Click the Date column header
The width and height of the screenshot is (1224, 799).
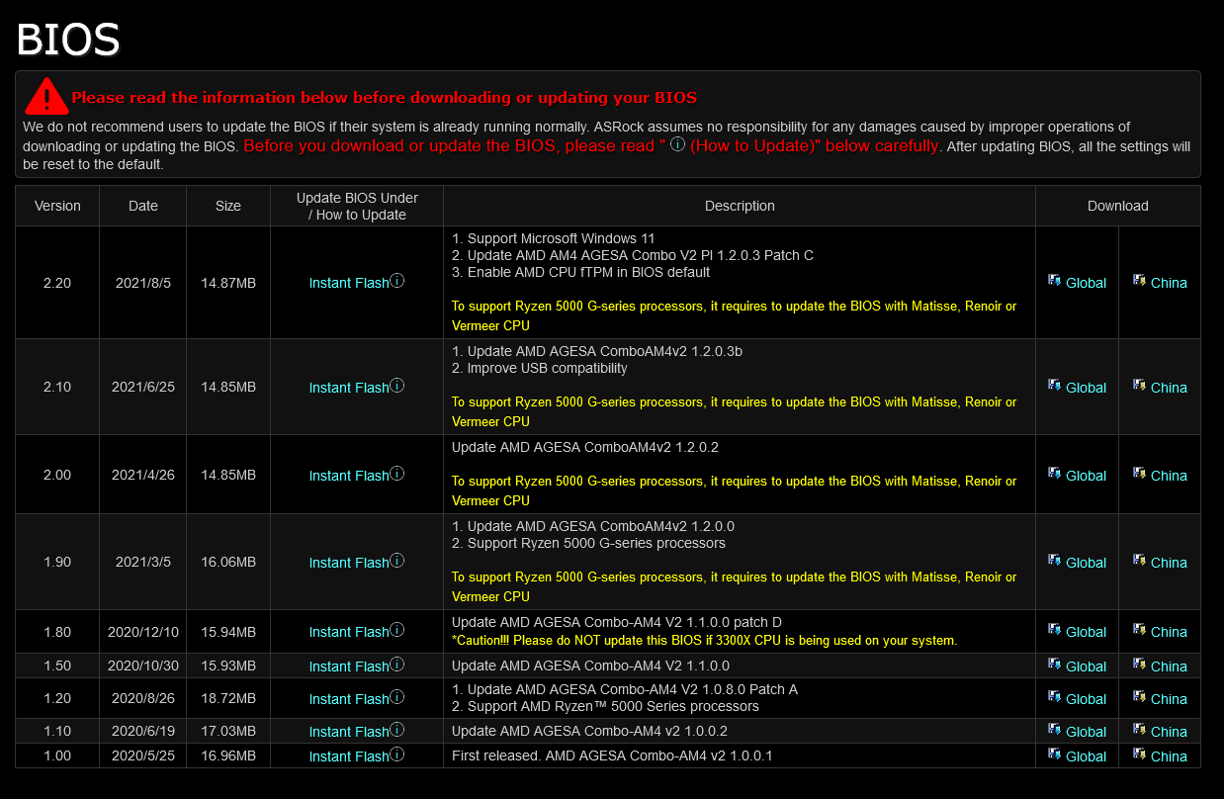(143, 206)
